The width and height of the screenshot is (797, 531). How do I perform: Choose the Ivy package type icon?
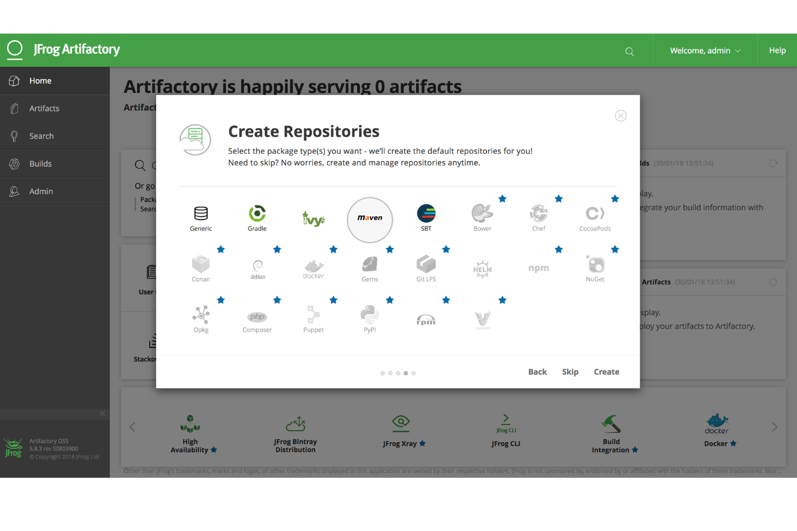(x=313, y=219)
